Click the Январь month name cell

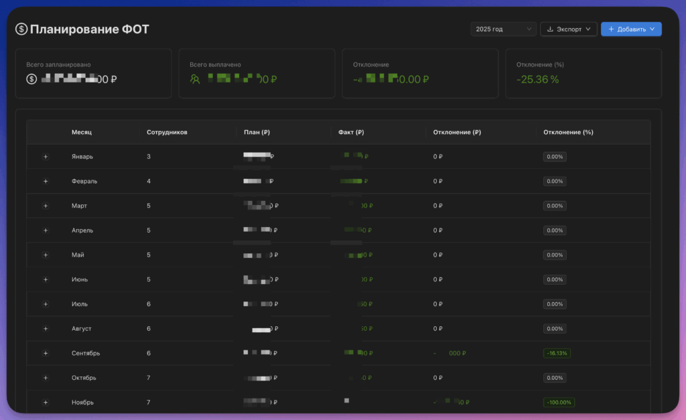tap(82, 157)
